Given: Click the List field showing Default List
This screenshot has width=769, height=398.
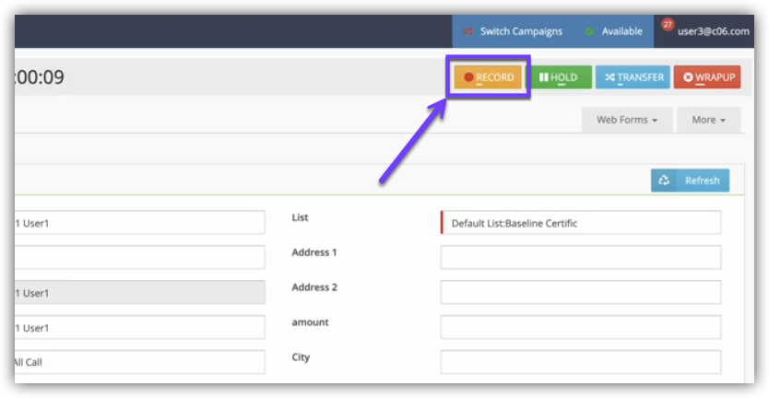Looking at the screenshot, I should [581, 223].
